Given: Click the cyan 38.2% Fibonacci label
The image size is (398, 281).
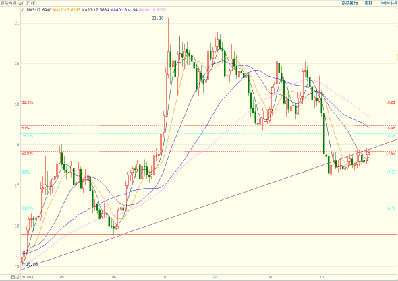Looking at the screenshot, I should click(27, 136).
